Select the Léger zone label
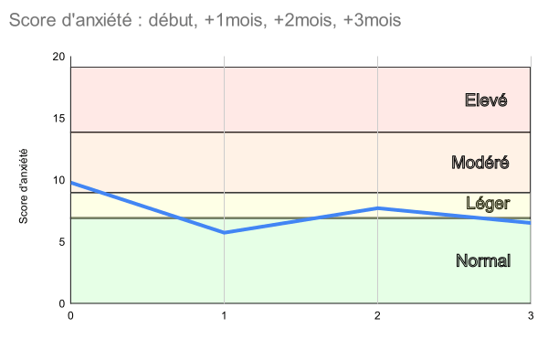This screenshot has width=548, height=339. 488,204
